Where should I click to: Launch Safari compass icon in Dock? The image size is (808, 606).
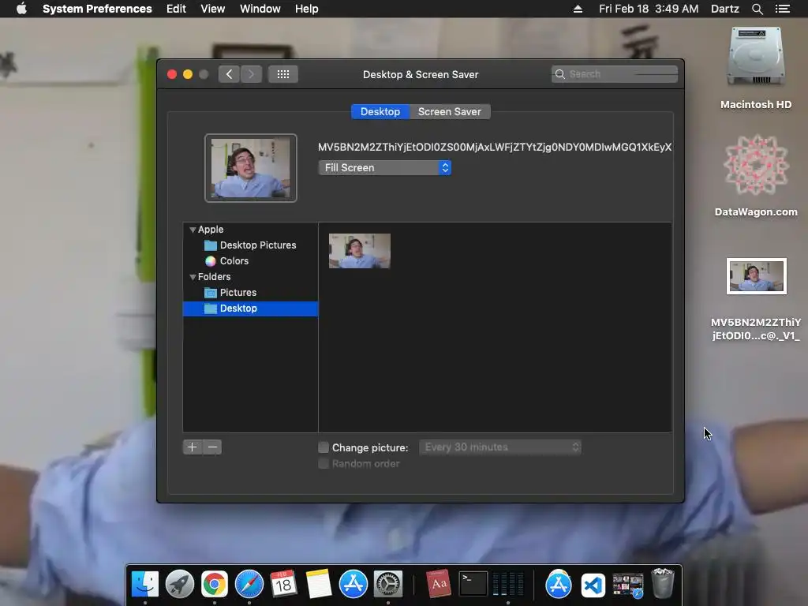click(249, 585)
